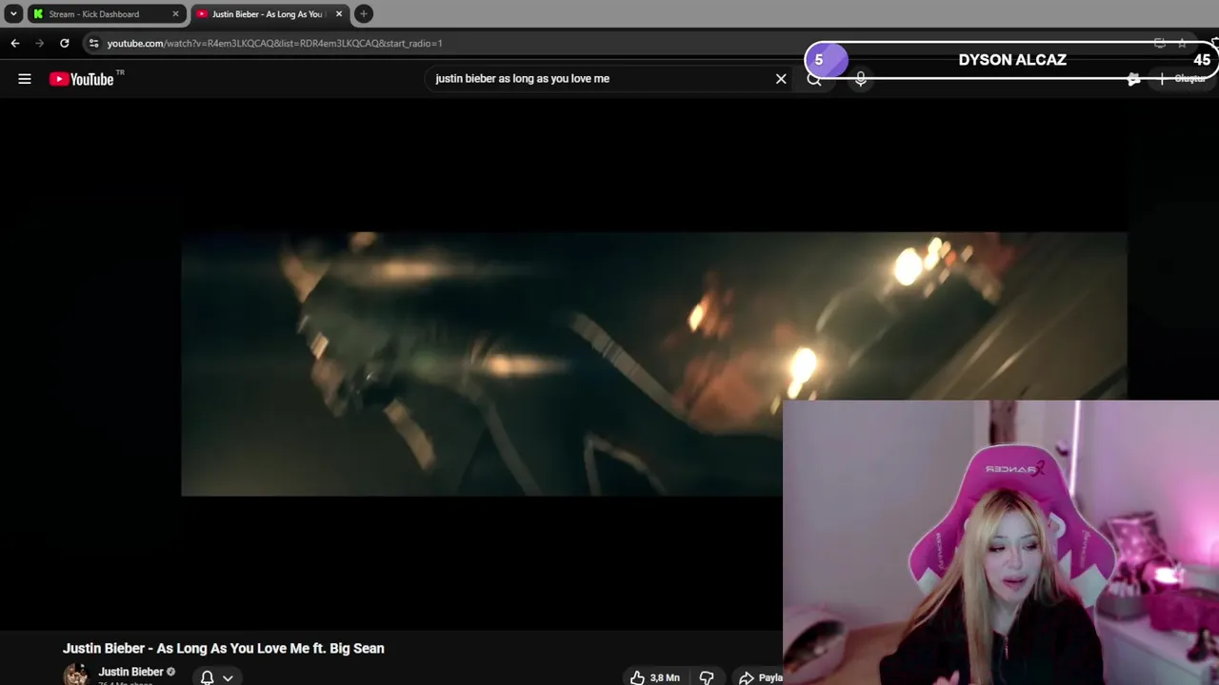Dislike the video with the thumbs-down icon

[707, 677]
